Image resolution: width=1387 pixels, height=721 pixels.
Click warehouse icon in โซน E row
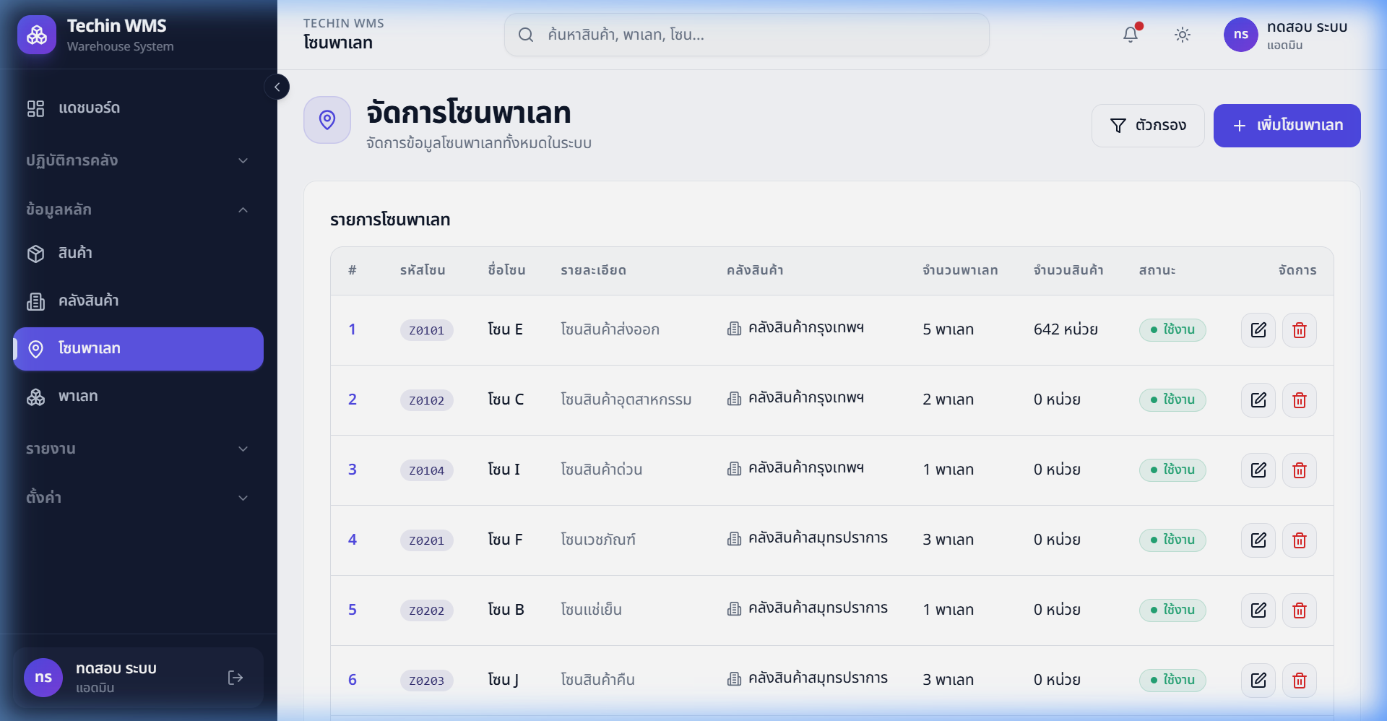point(734,329)
